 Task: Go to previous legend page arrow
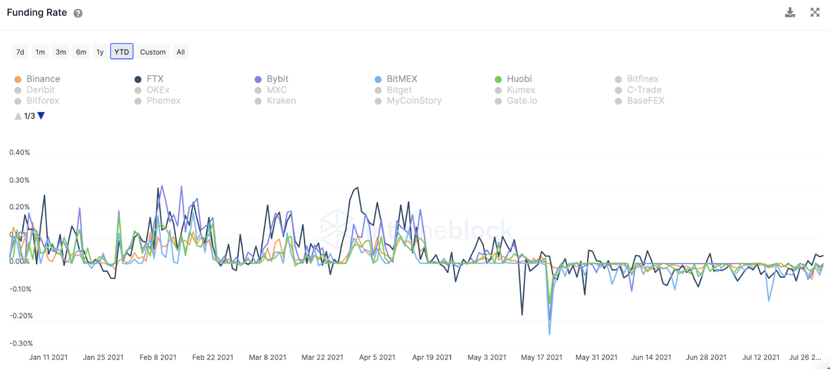(x=18, y=115)
